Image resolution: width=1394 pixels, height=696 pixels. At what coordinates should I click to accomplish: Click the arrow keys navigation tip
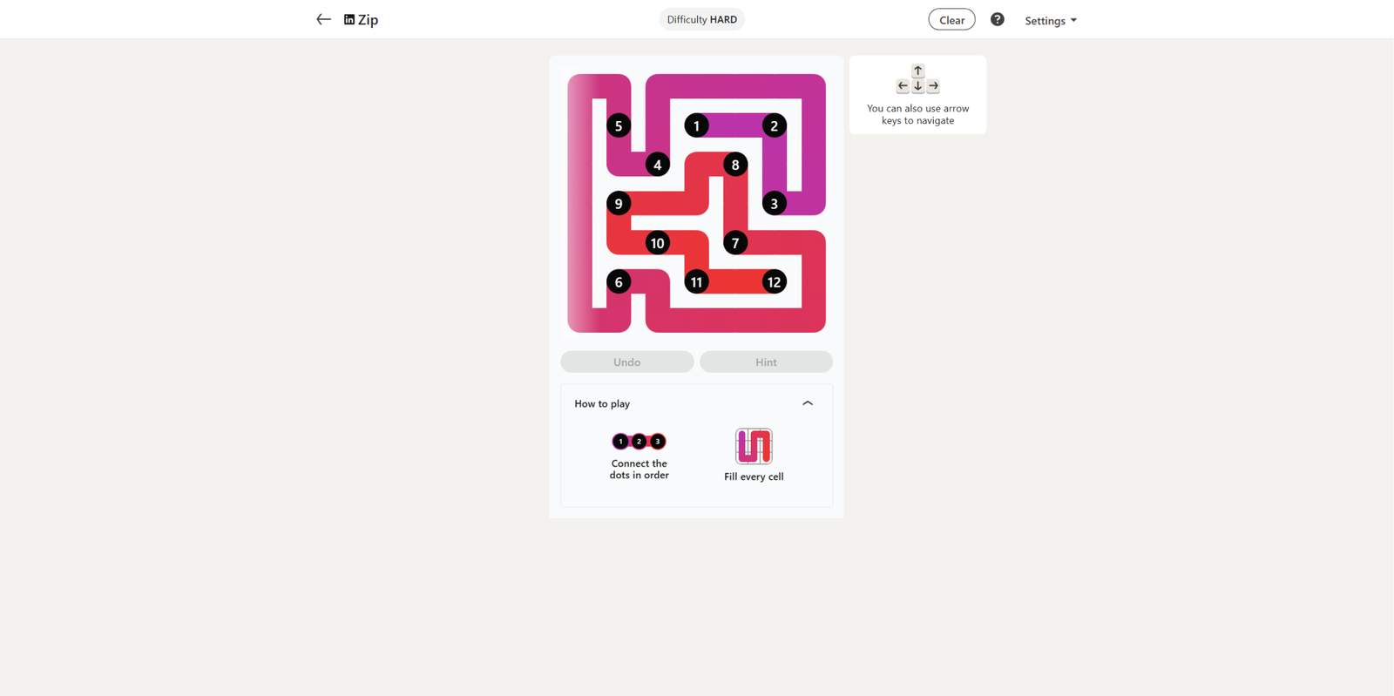click(x=917, y=95)
